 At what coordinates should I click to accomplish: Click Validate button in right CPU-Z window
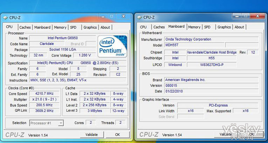point(226,134)
